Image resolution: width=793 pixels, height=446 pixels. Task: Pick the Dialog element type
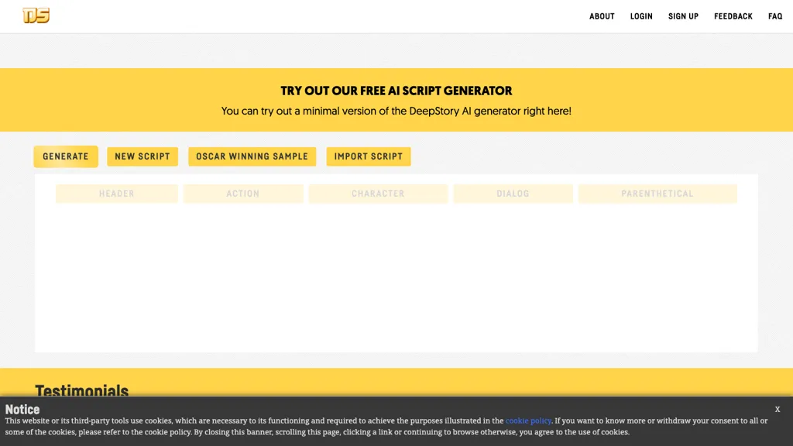pyautogui.click(x=513, y=194)
